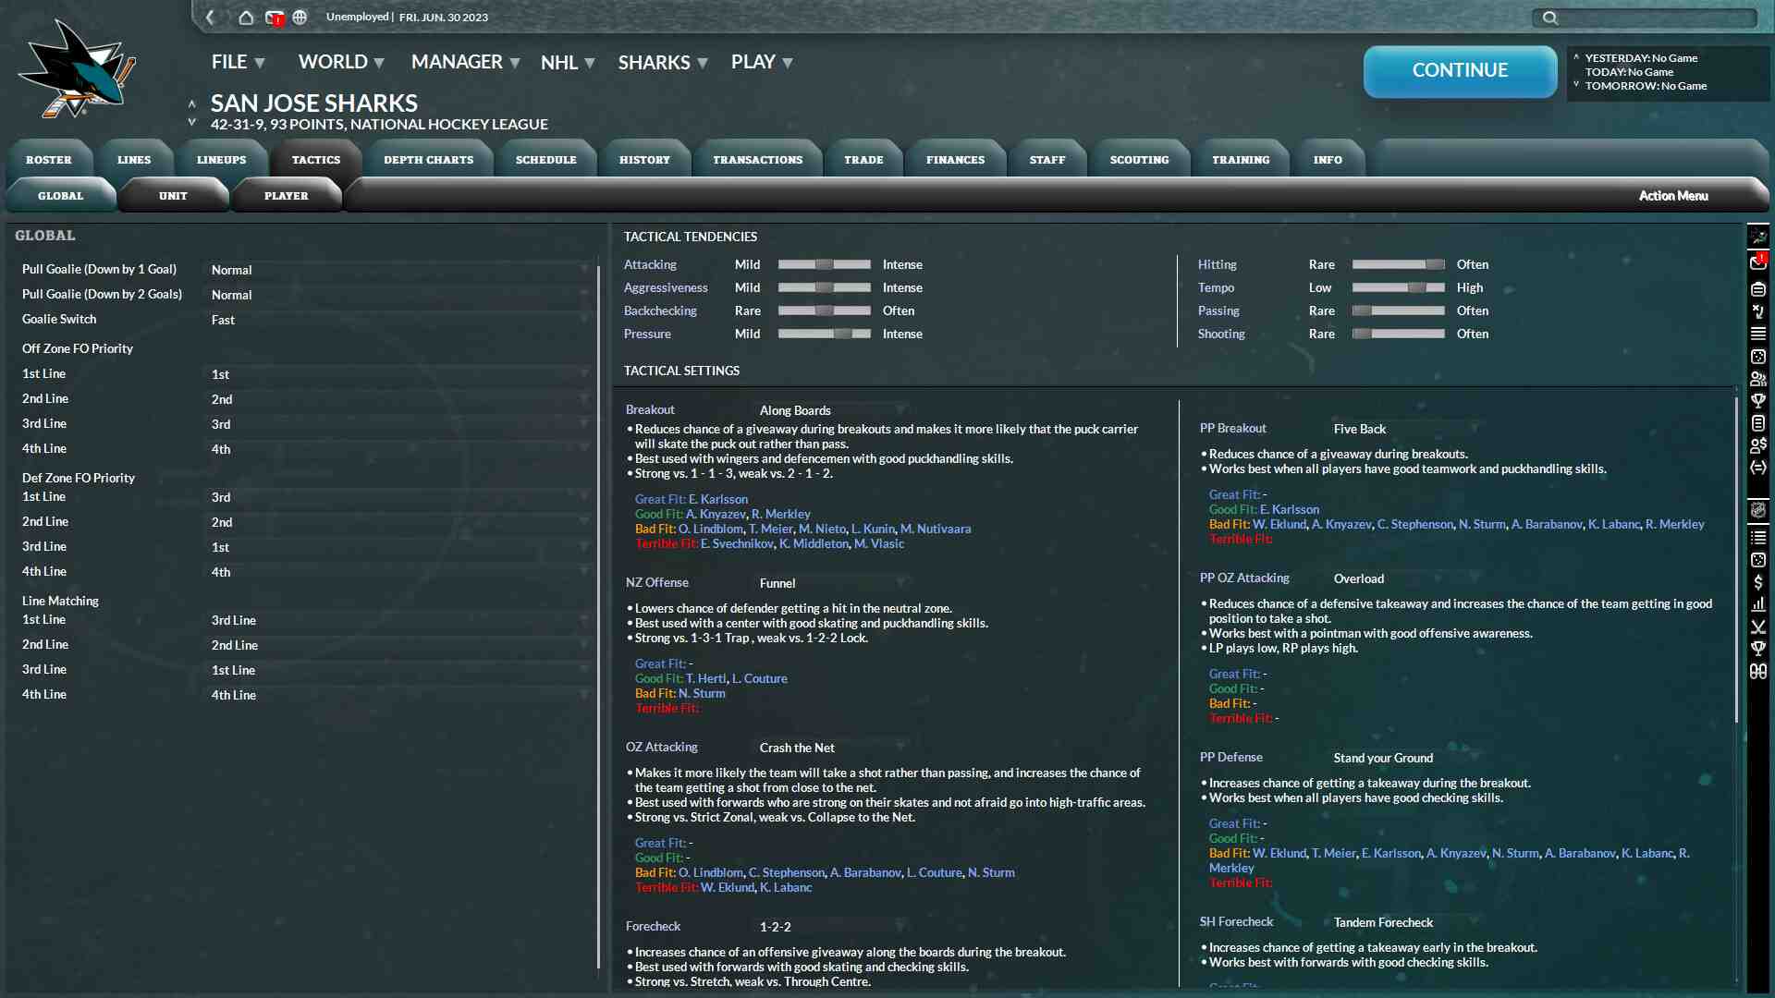
Task: Open the MANAGER menu
Action: click(x=465, y=62)
